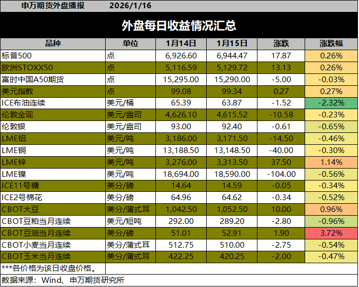Select value 5,129.72 in 欧洲STOXX50 row

pyautogui.click(x=232, y=68)
